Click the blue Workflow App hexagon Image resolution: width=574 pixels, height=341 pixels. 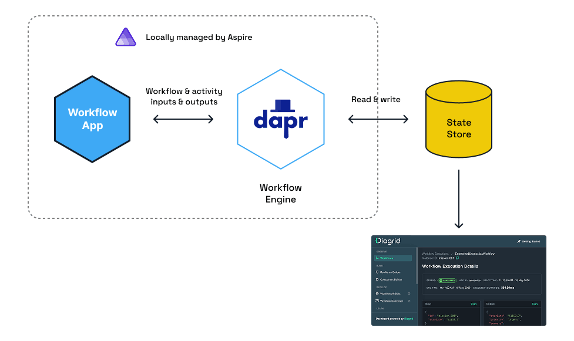(x=92, y=119)
